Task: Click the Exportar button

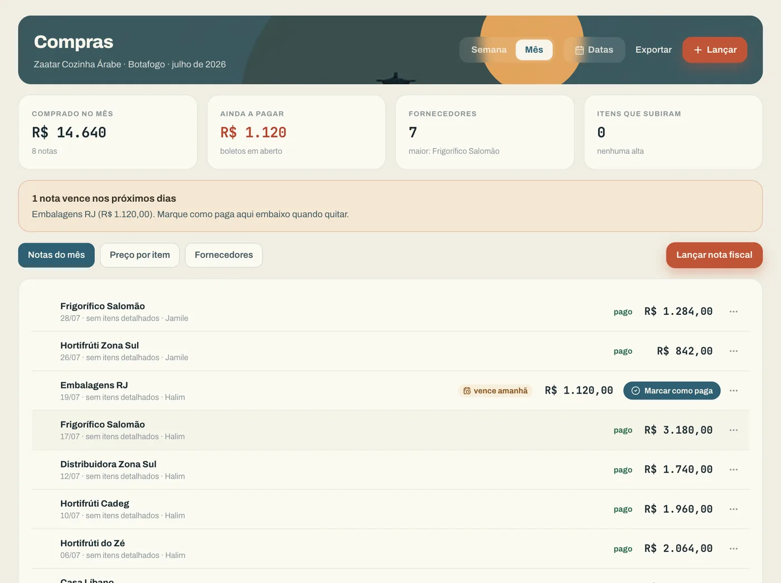Action: [654, 50]
